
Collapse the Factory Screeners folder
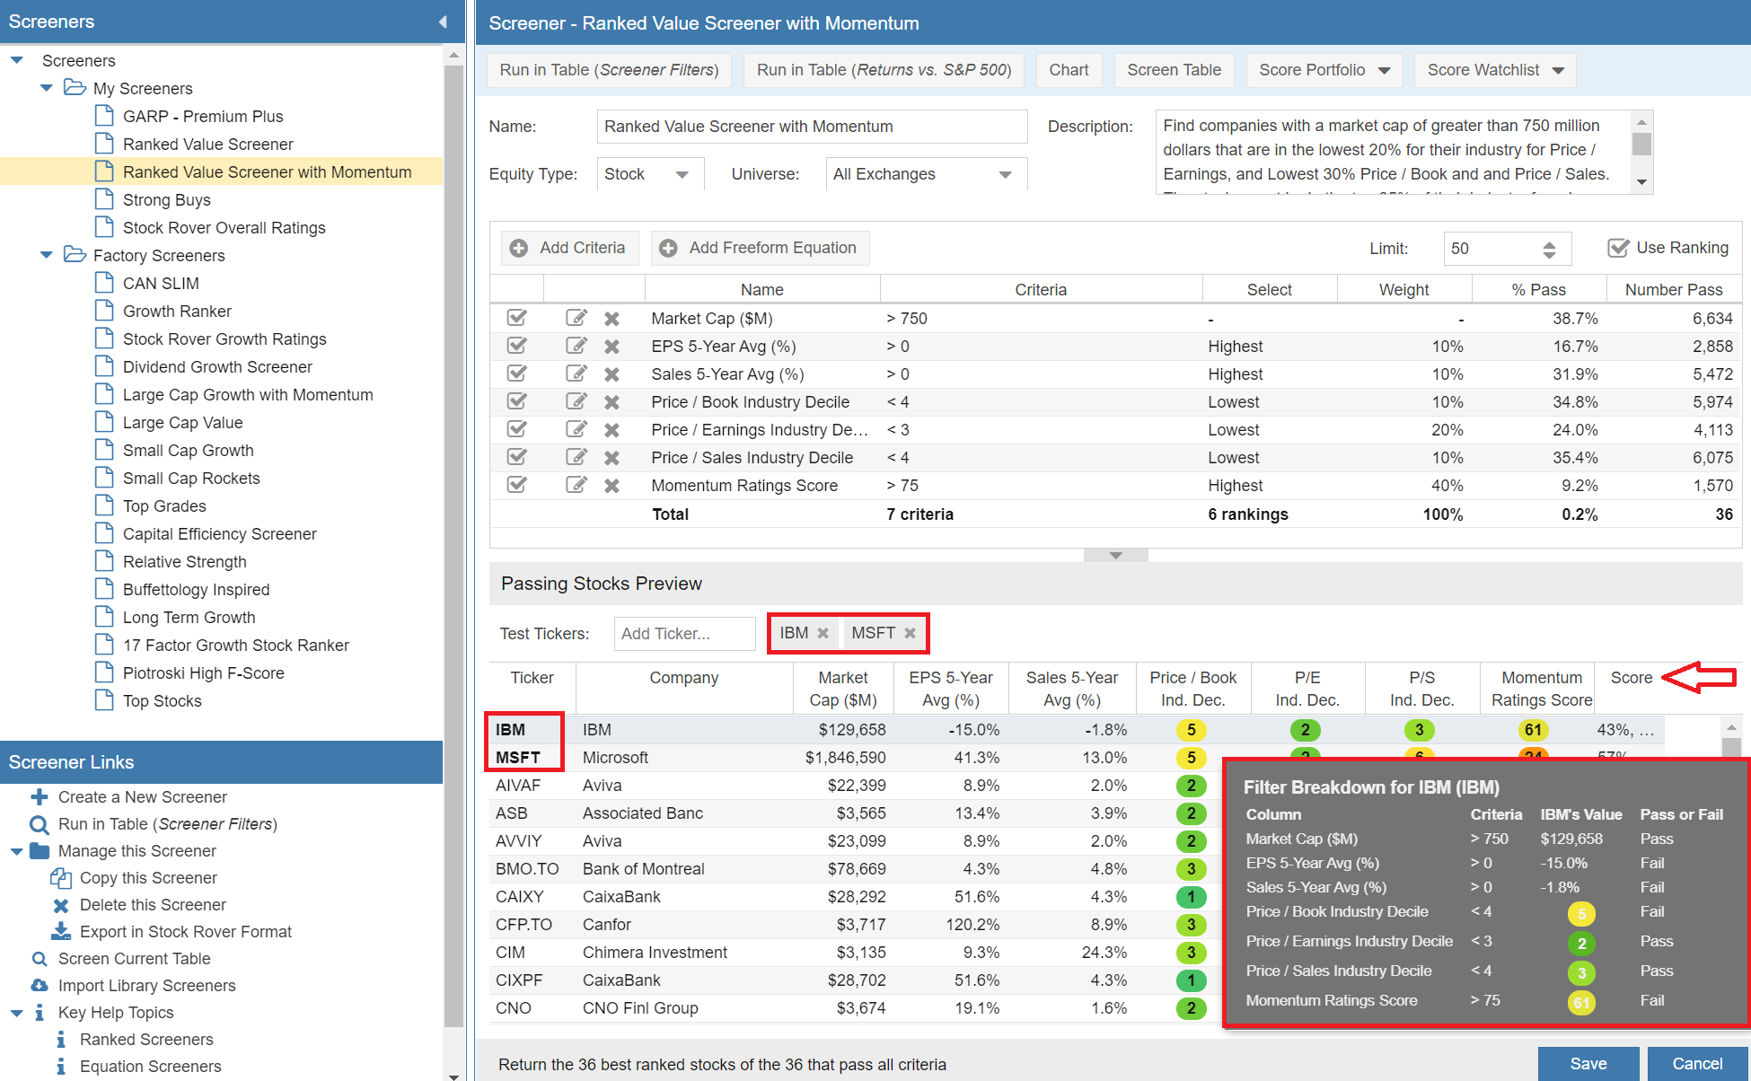(x=47, y=256)
